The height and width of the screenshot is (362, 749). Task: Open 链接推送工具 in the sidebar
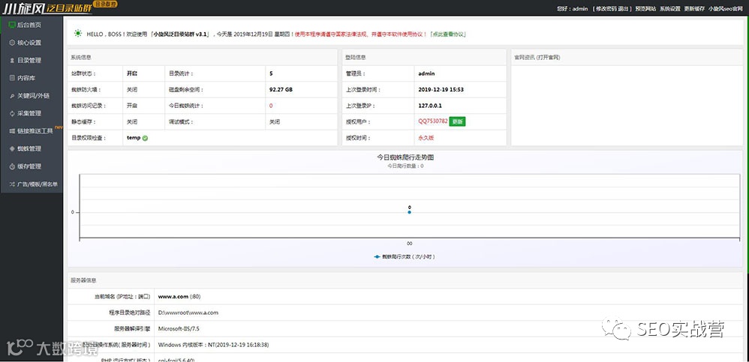coord(31,130)
